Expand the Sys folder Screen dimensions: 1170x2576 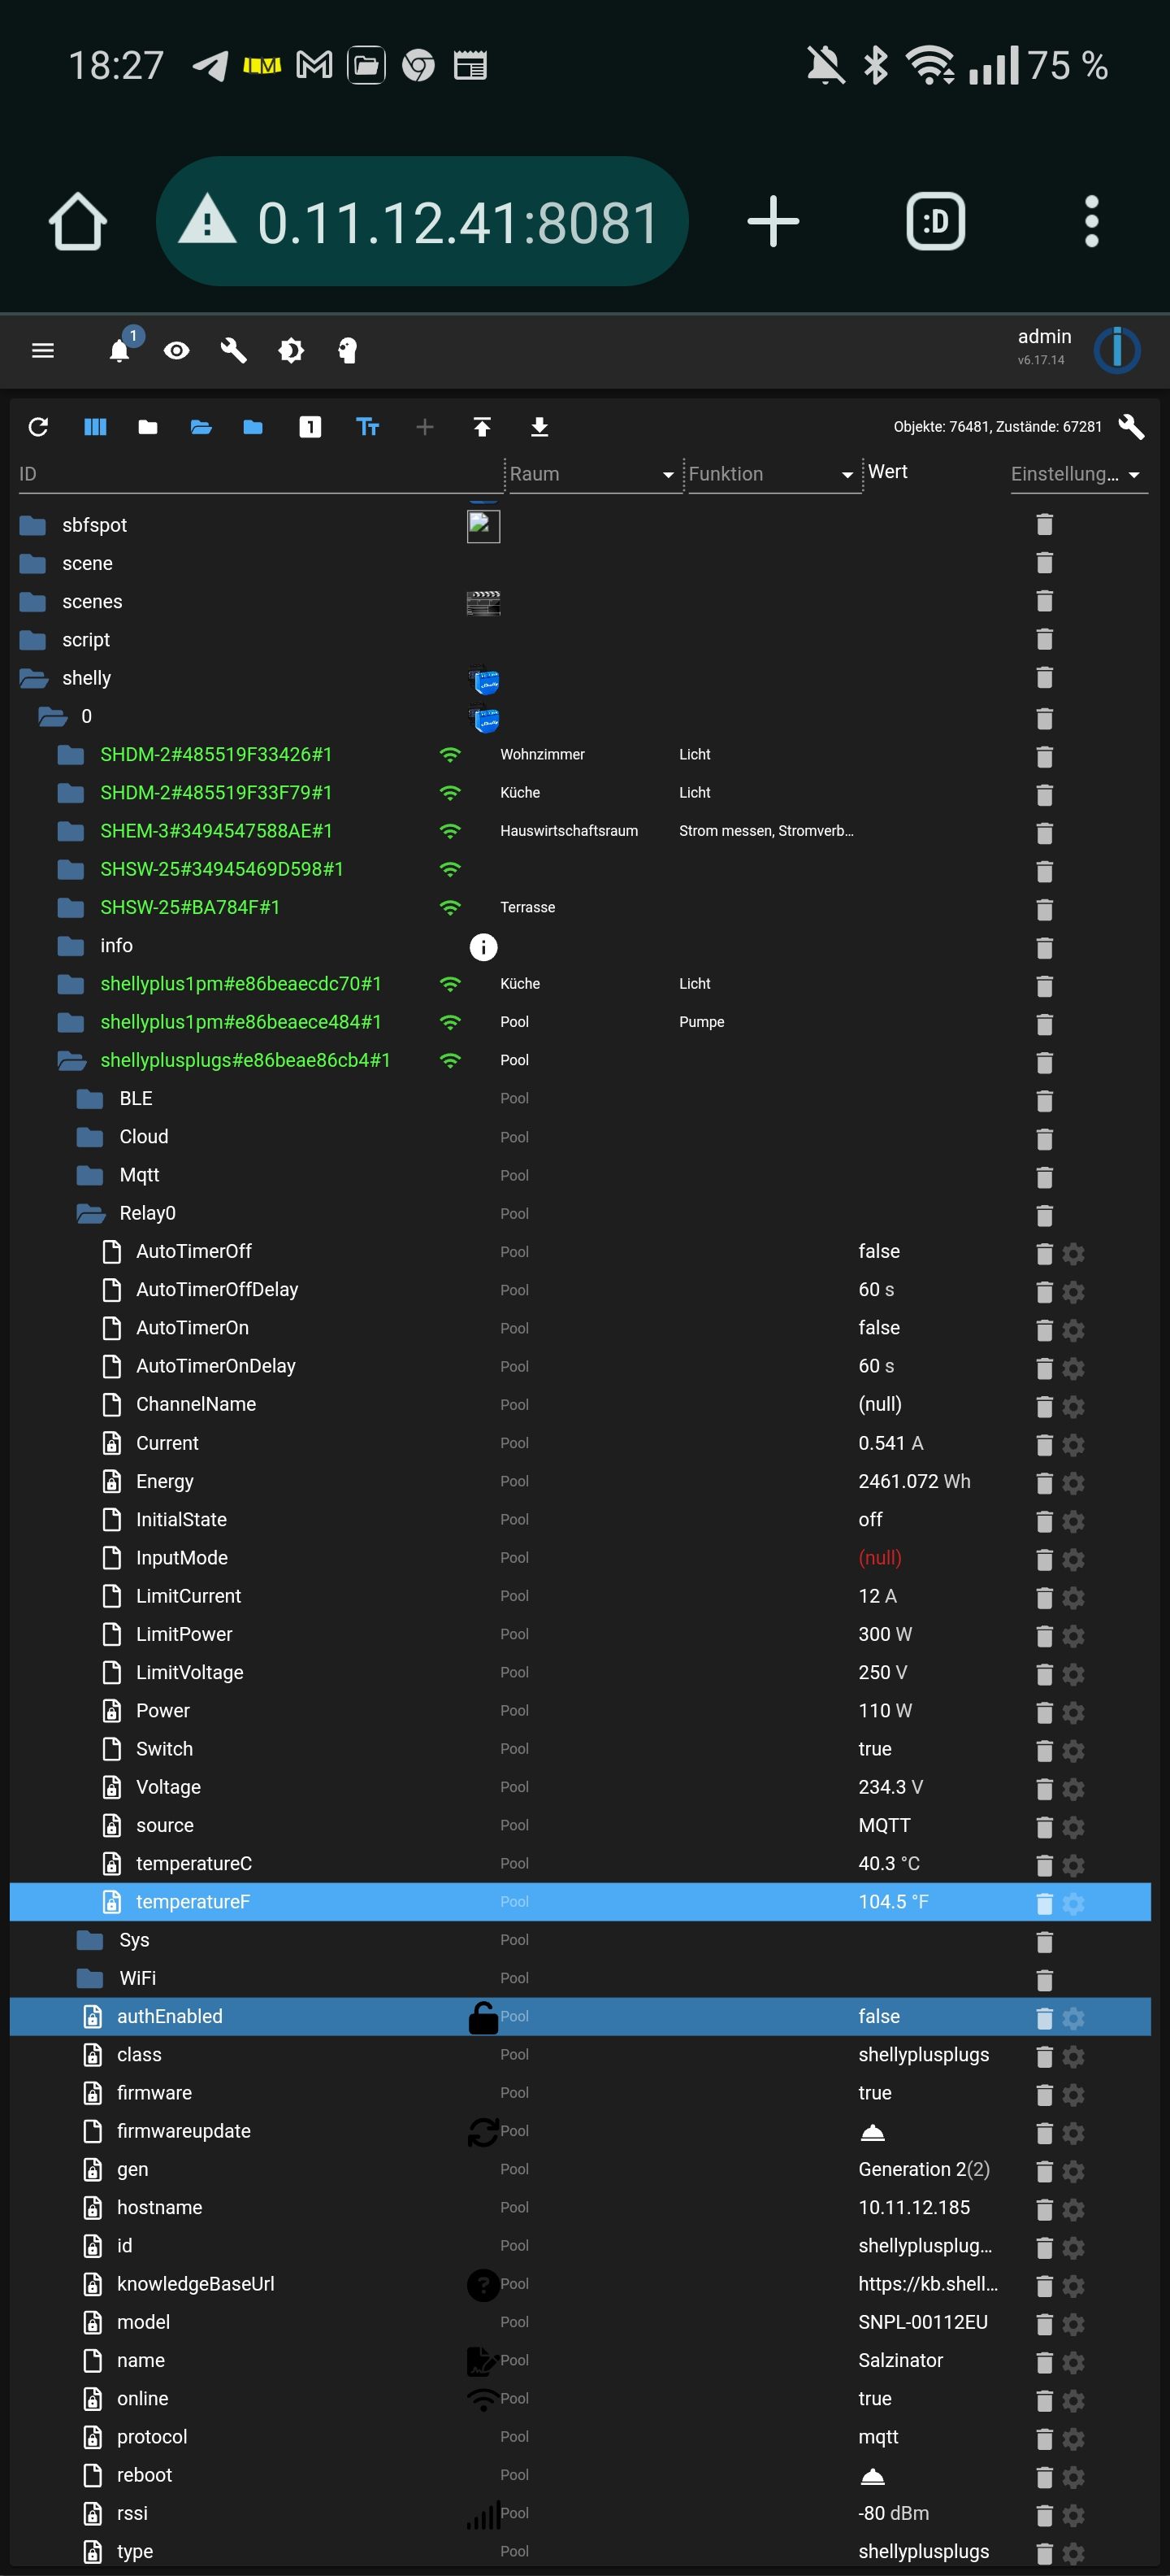click(90, 1940)
